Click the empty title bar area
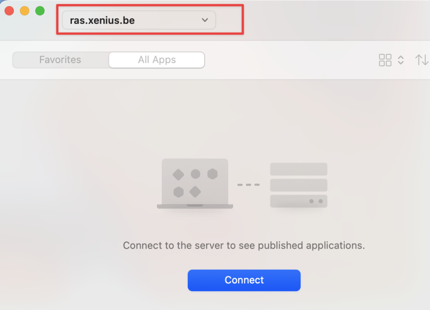Screen dimensions: 430x310 [336, 20]
